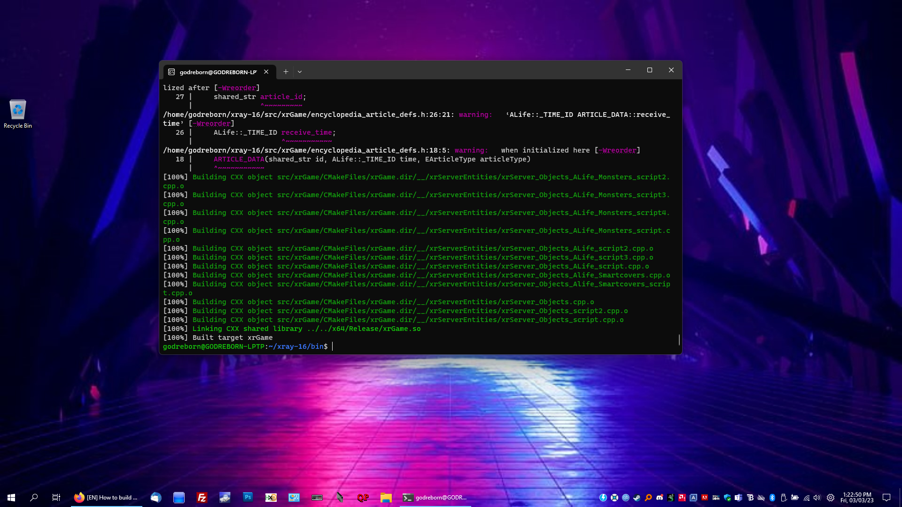Open TranslucentTB tray icon
The height and width of the screenshot is (507, 902).
coord(750,498)
